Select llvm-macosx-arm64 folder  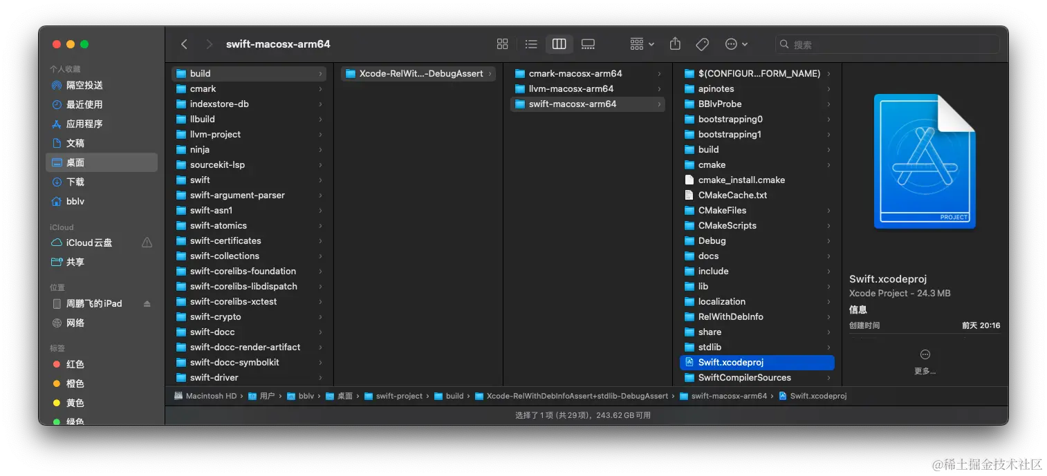(x=588, y=88)
